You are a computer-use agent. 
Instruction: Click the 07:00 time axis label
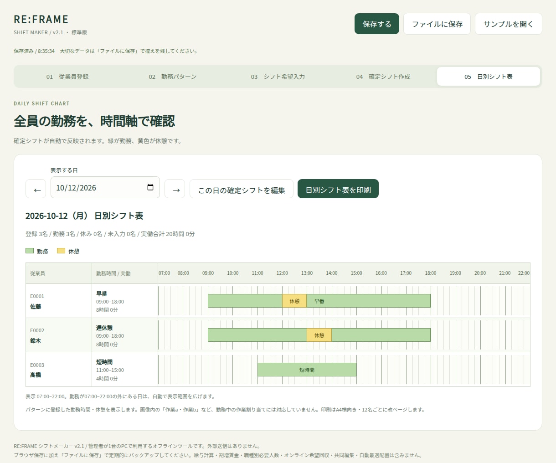[x=165, y=273]
